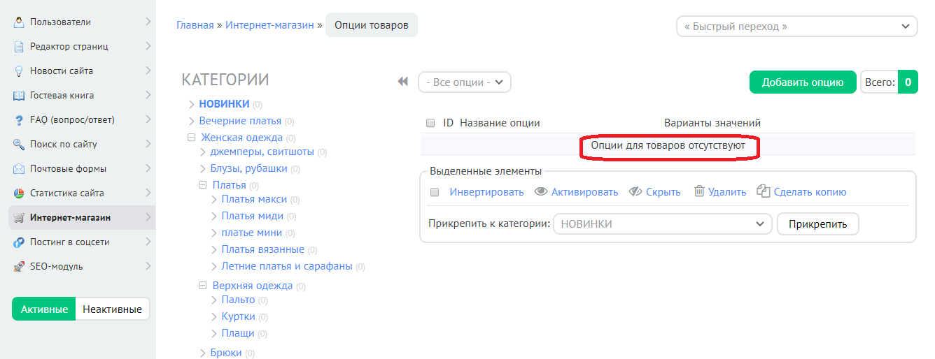Tick the checkbox beside Инвертировать
Image resolution: width=935 pixels, height=359 pixels.
coord(435,192)
